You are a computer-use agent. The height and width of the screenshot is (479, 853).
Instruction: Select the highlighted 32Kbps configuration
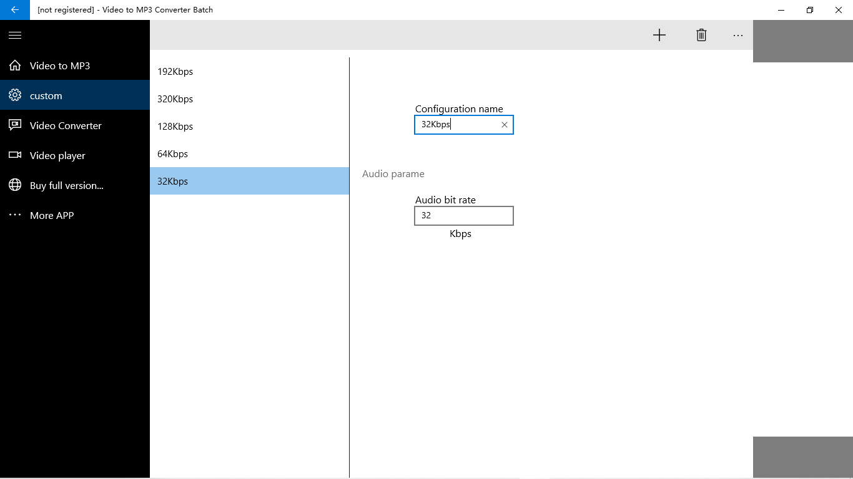click(x=250, y=181)
